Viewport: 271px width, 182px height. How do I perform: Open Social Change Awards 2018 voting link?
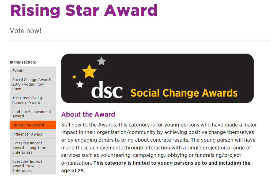[32, 84]
